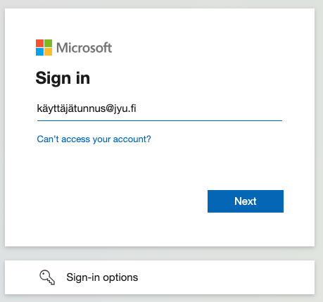Click the yellow square of the Microsoft logo
Viewport: 323px width, 302px height.
pos(49,52)
